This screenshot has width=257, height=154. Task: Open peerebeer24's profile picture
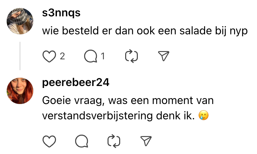20,91
